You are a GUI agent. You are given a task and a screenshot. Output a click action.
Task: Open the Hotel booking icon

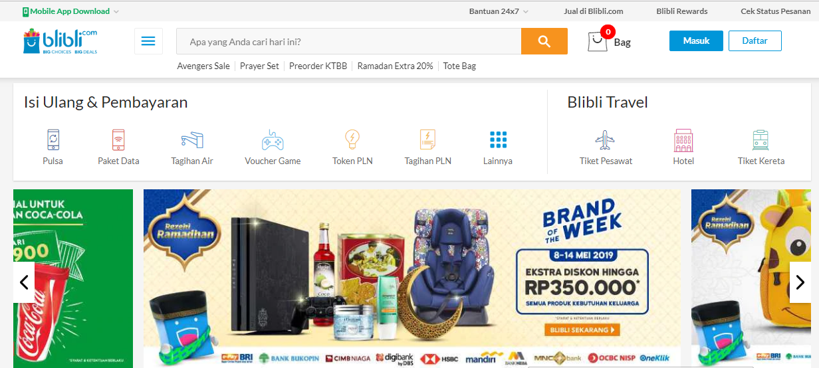[x=683, y=140]
